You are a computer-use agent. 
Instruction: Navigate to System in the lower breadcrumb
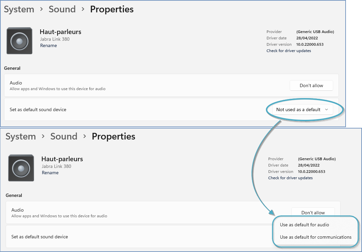[21, 137]
